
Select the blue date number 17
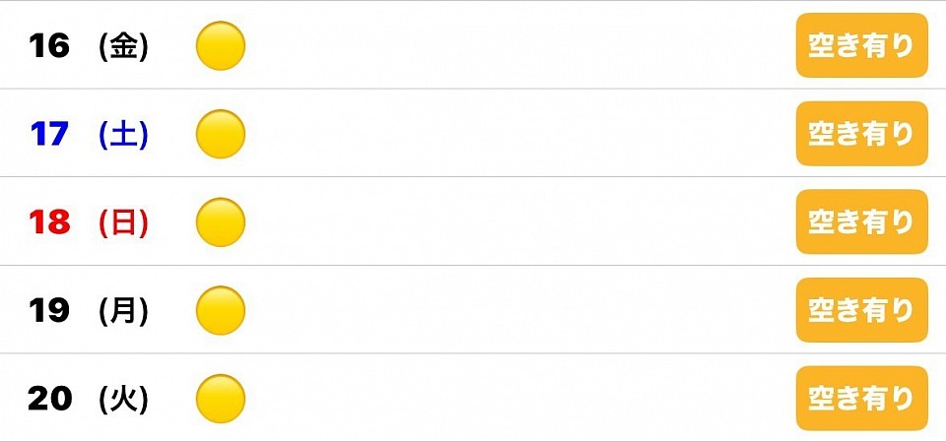point(49,134)
